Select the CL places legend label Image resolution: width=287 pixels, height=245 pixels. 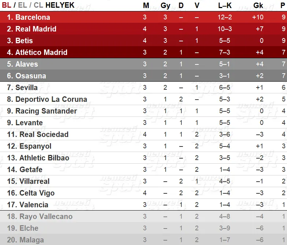pos(38,5)
